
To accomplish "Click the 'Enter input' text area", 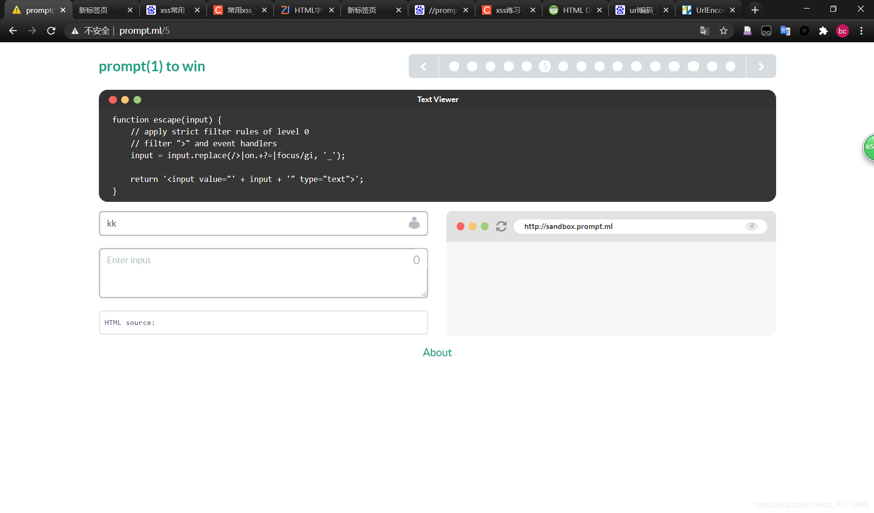I will (x=263, y=273).
